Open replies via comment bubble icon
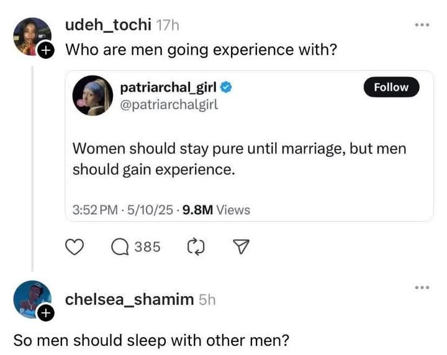Viewport: 447px width, 355px height. coord(120,247)
